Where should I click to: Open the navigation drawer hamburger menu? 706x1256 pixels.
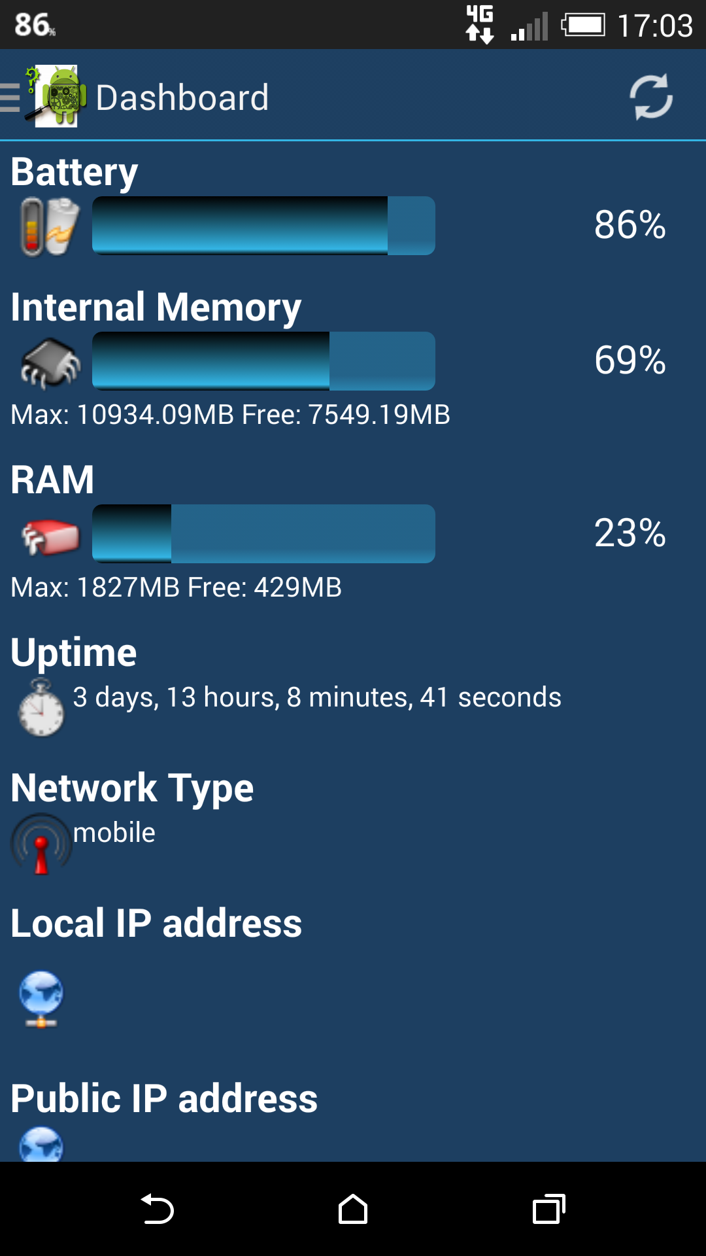pyautogui.click(x=10, y=98)
